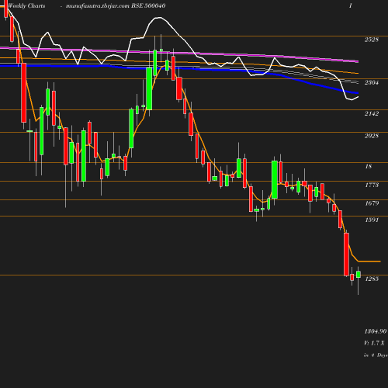The height and width of the screenshot is (388, 388).
Task: Select the 1773 price level label
Action: click(x=372, y=185)
